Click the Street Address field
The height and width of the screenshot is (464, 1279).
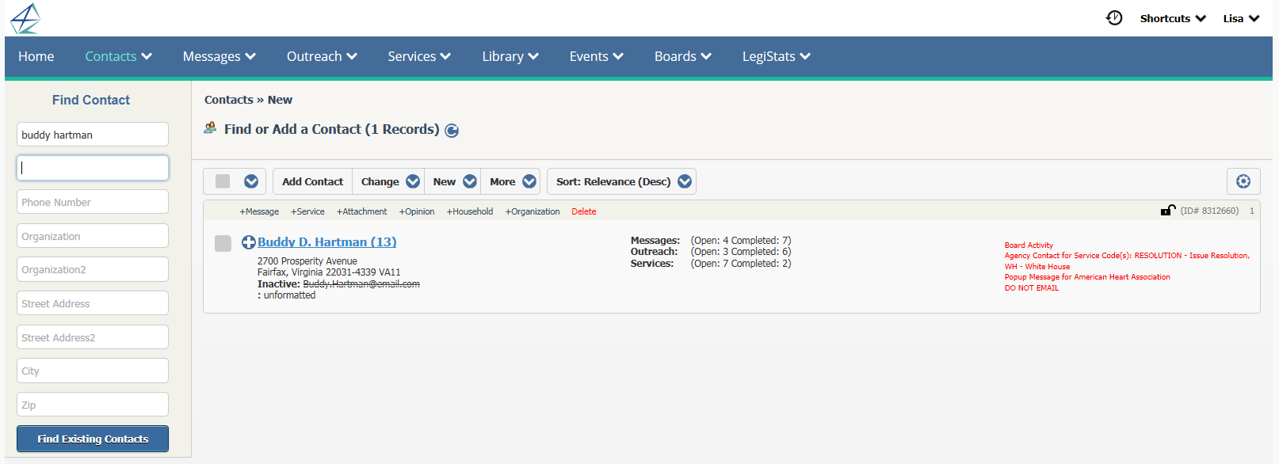(93, 303)
